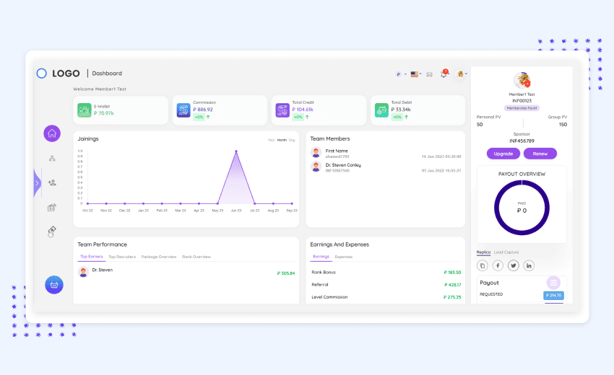614x375 pixels.
Task: Click the Total Credit amount P 104.61k
Action: click(x=303, y=110)
